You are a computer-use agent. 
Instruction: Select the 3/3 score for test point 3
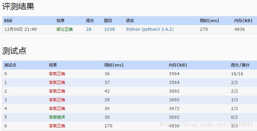[x=234, y=100]
